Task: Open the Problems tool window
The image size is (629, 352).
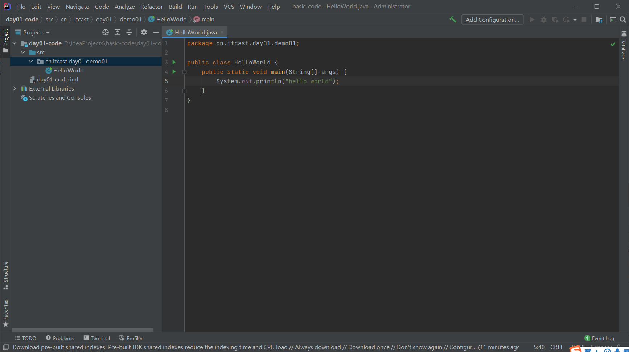Action: 59,338
